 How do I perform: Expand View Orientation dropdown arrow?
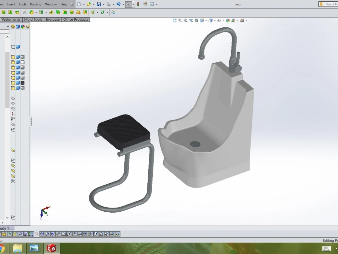tap(206, 21)
